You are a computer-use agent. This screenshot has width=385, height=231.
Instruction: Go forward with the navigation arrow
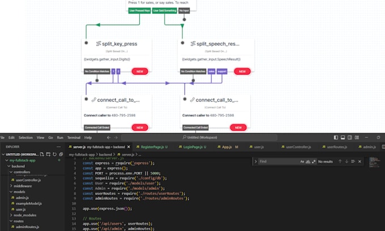(116, 138)
